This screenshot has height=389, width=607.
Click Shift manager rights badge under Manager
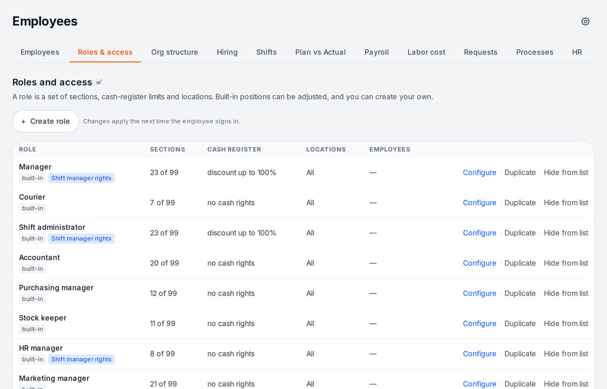81,178
